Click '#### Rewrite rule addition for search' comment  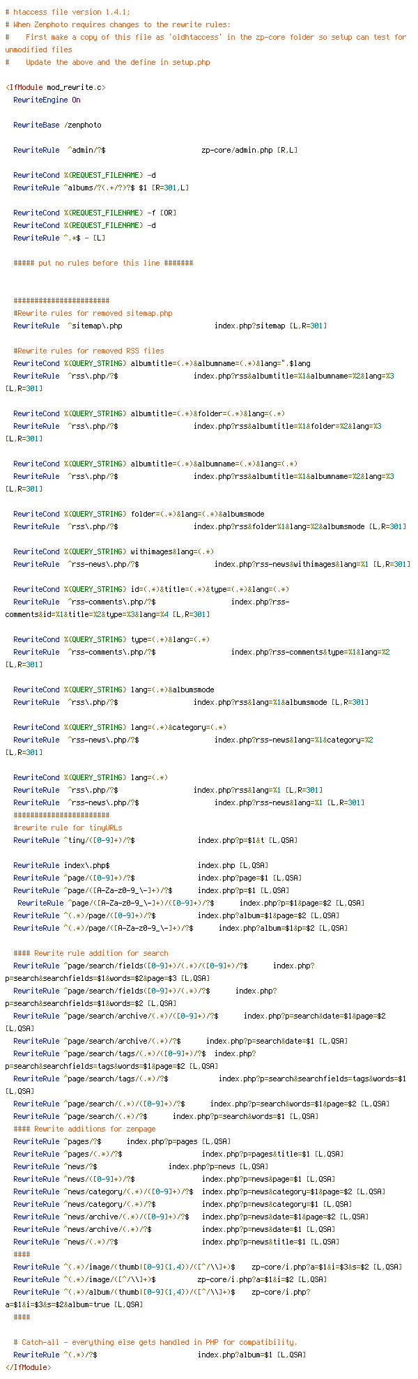click(x=91, y=953)
